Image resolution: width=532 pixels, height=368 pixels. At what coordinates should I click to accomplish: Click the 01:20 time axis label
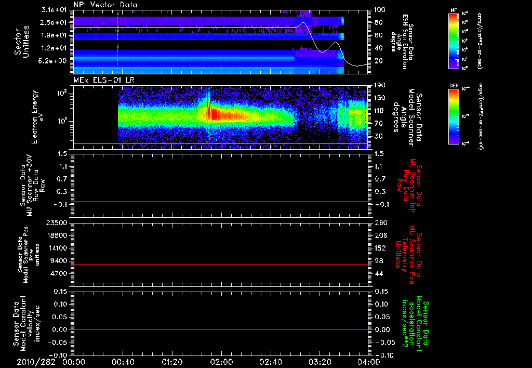coord(172,362)
